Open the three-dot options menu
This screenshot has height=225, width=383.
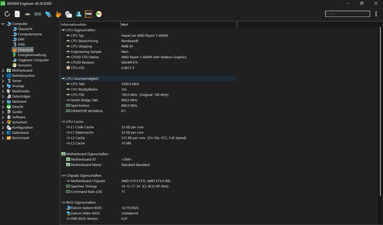coord(376,14)
